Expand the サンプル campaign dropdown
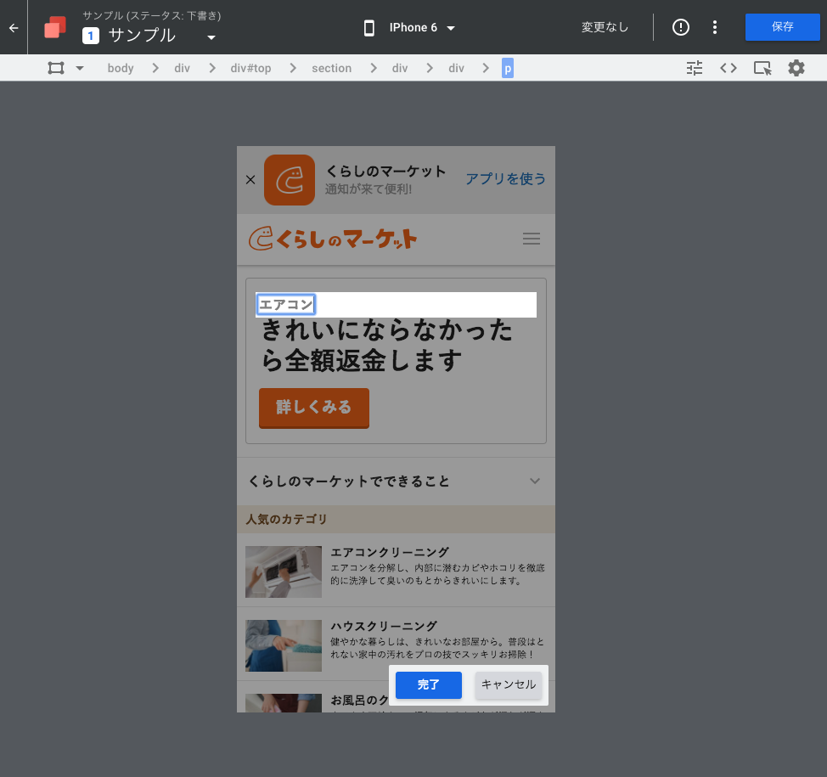The height and width of the screenshot is (777, 827). tap(211, 36)
